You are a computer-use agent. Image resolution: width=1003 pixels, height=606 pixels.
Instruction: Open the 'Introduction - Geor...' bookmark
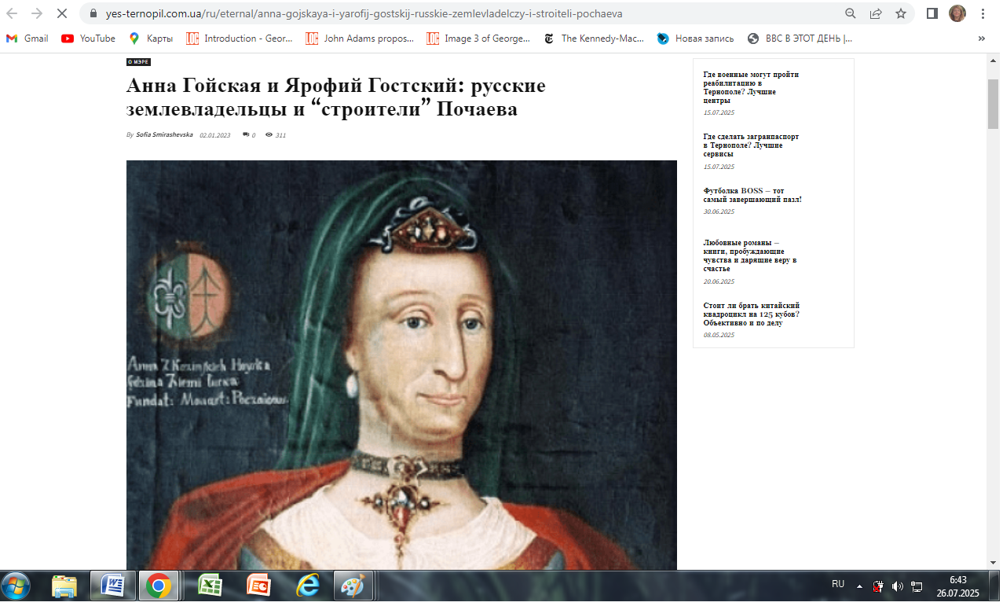point(240,39)
